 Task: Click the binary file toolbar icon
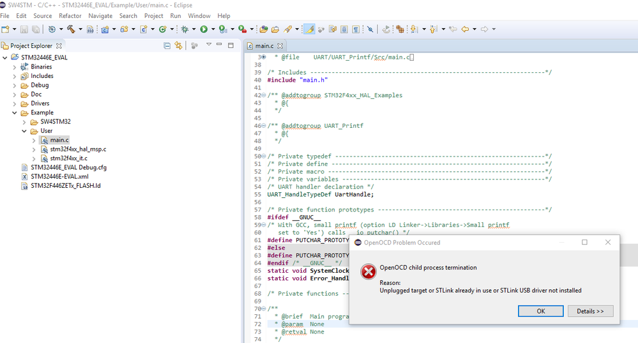coord(90,29)
